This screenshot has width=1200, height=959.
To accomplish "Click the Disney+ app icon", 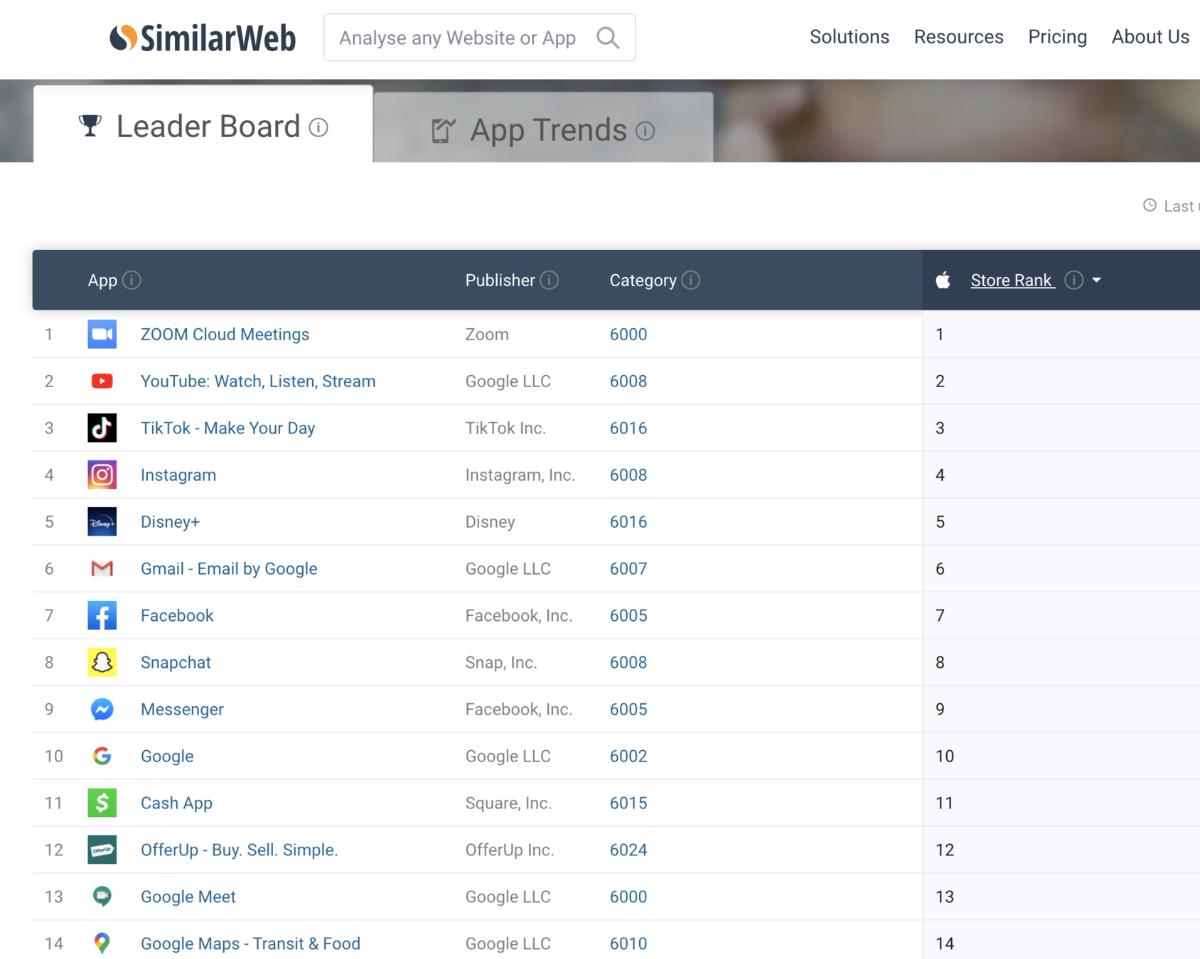I will coord(102,521).
